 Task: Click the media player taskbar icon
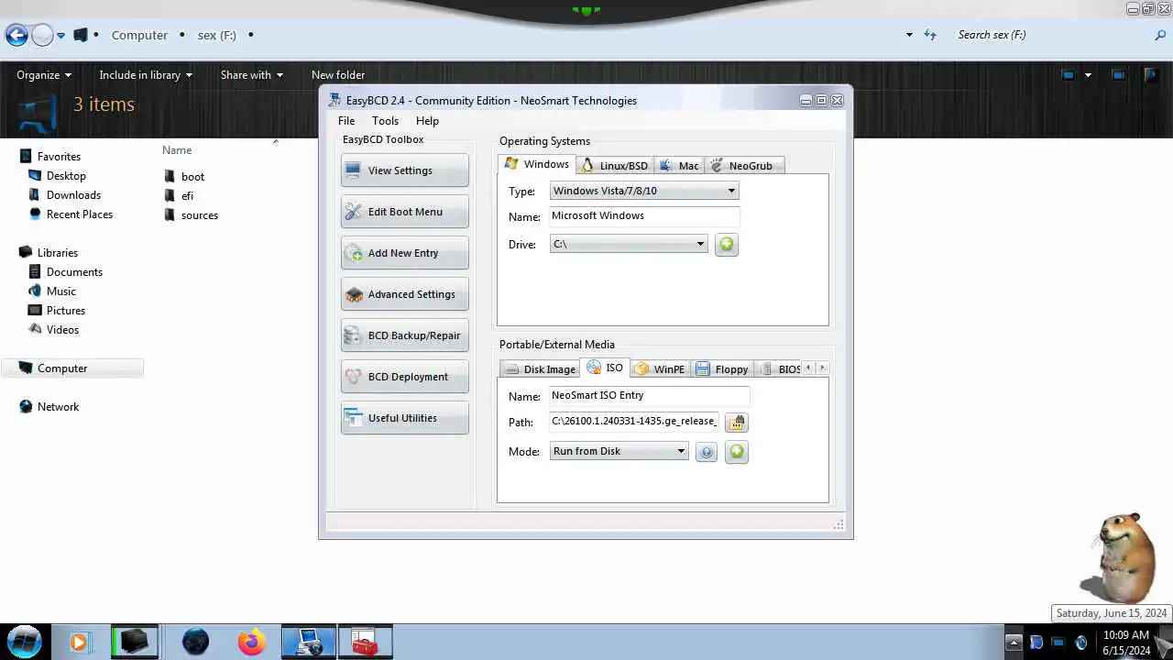pyautogui.click(x=78, y=642)
